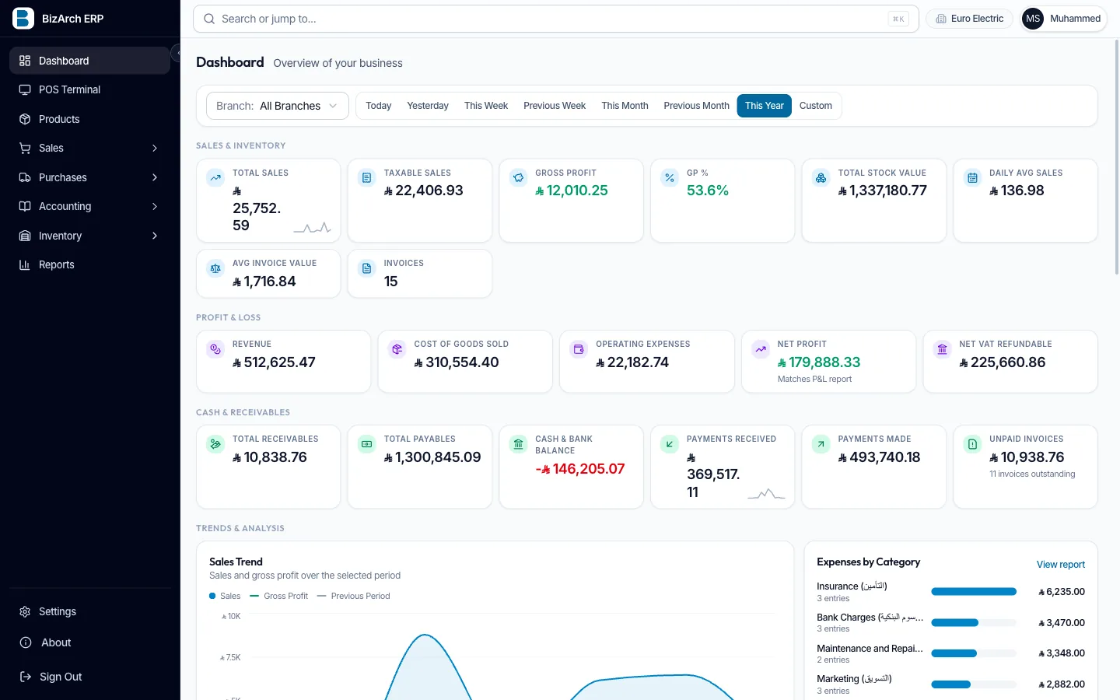This screenshot has width=1120, height=700.
Task: Click the Total Receivables hand-coins icon
Action: (215, 444)
